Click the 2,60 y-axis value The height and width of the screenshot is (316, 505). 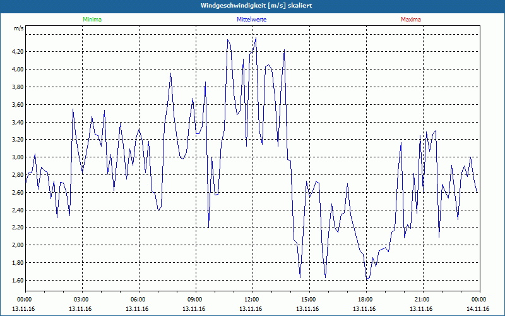point(19,193)
